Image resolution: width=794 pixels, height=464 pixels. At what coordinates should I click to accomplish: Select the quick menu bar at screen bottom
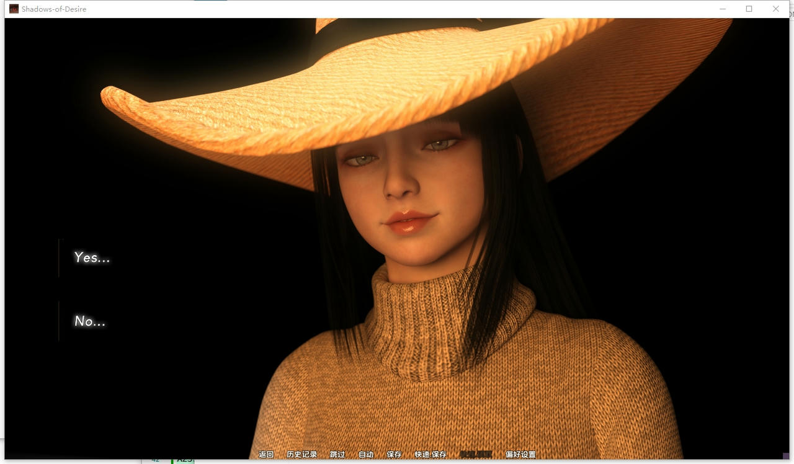coord(397,454)
